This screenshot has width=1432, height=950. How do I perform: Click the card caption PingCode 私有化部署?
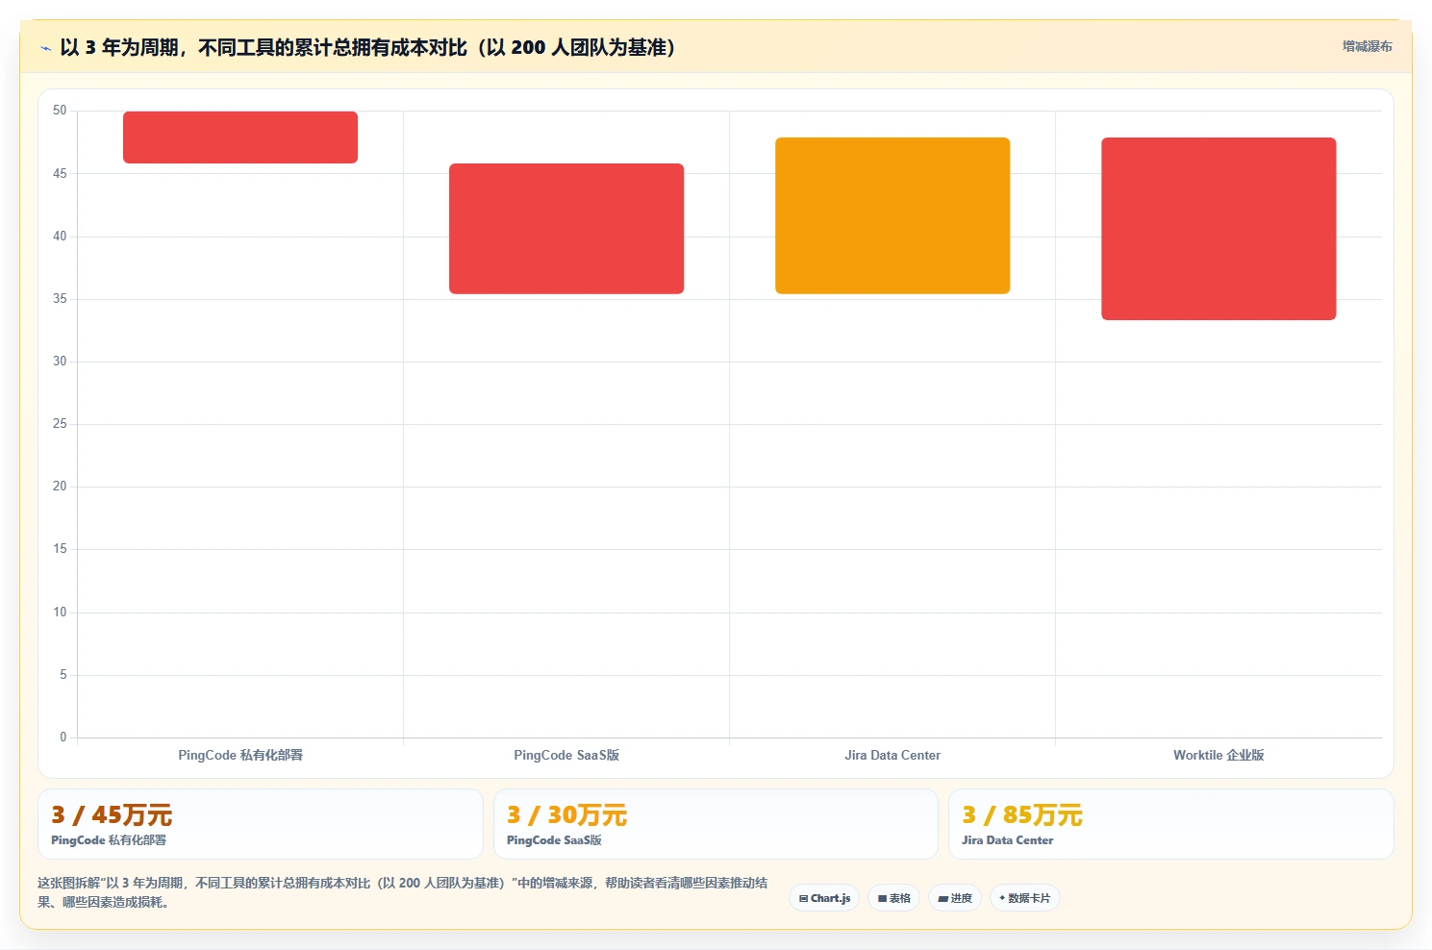coord(109,840)
